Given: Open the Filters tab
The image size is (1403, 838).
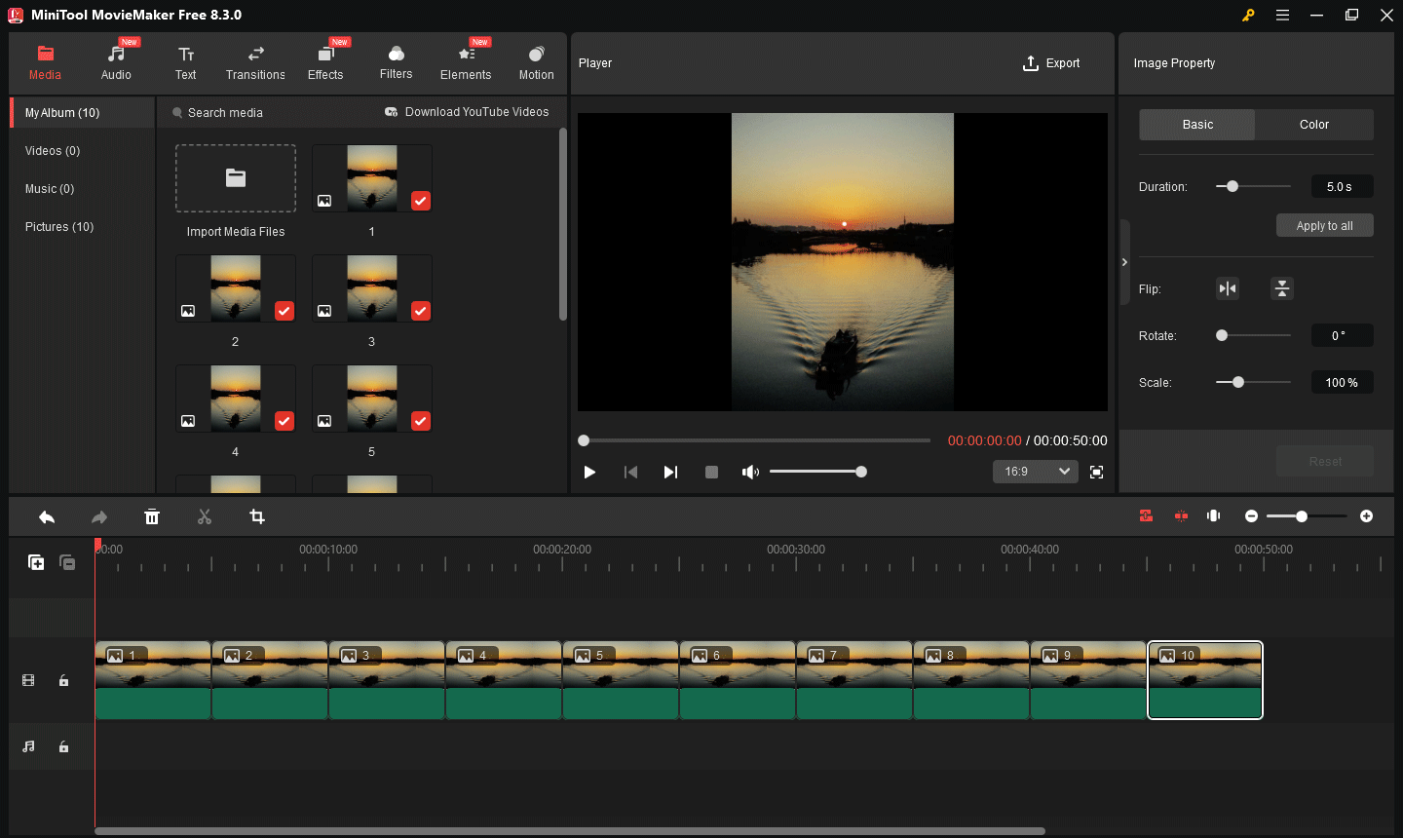Looking at the screenshot, I should [x=396, y=63].
